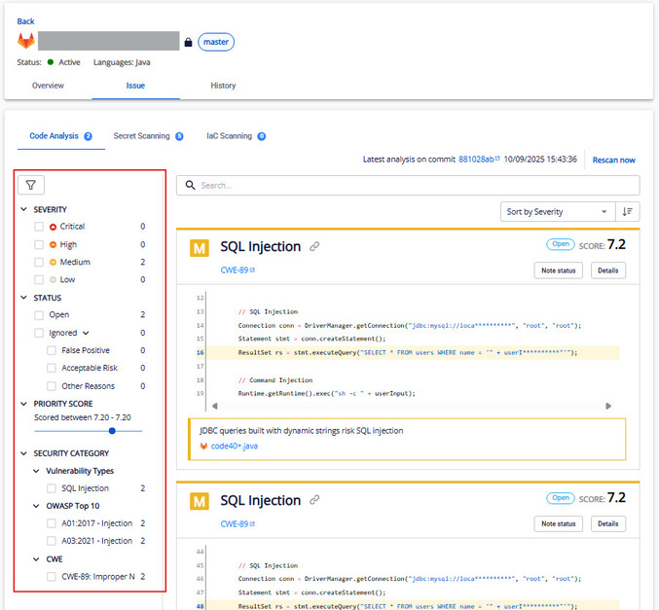Switch to the Overview tab
This screenshot has width=659, height=610.
click(x=48, y=86)
